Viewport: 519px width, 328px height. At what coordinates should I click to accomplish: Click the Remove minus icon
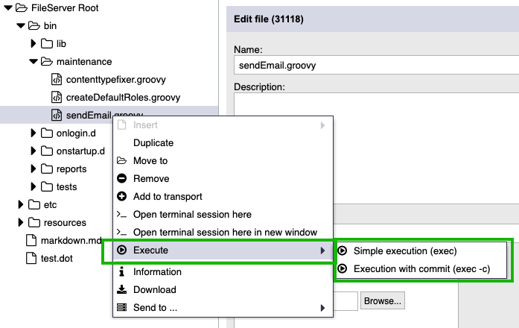tap(122, 179)
